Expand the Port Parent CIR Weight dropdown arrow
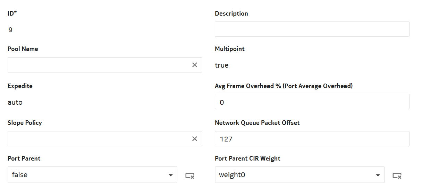Viewport: 447px width, 189px height. (x=378, y=175)
